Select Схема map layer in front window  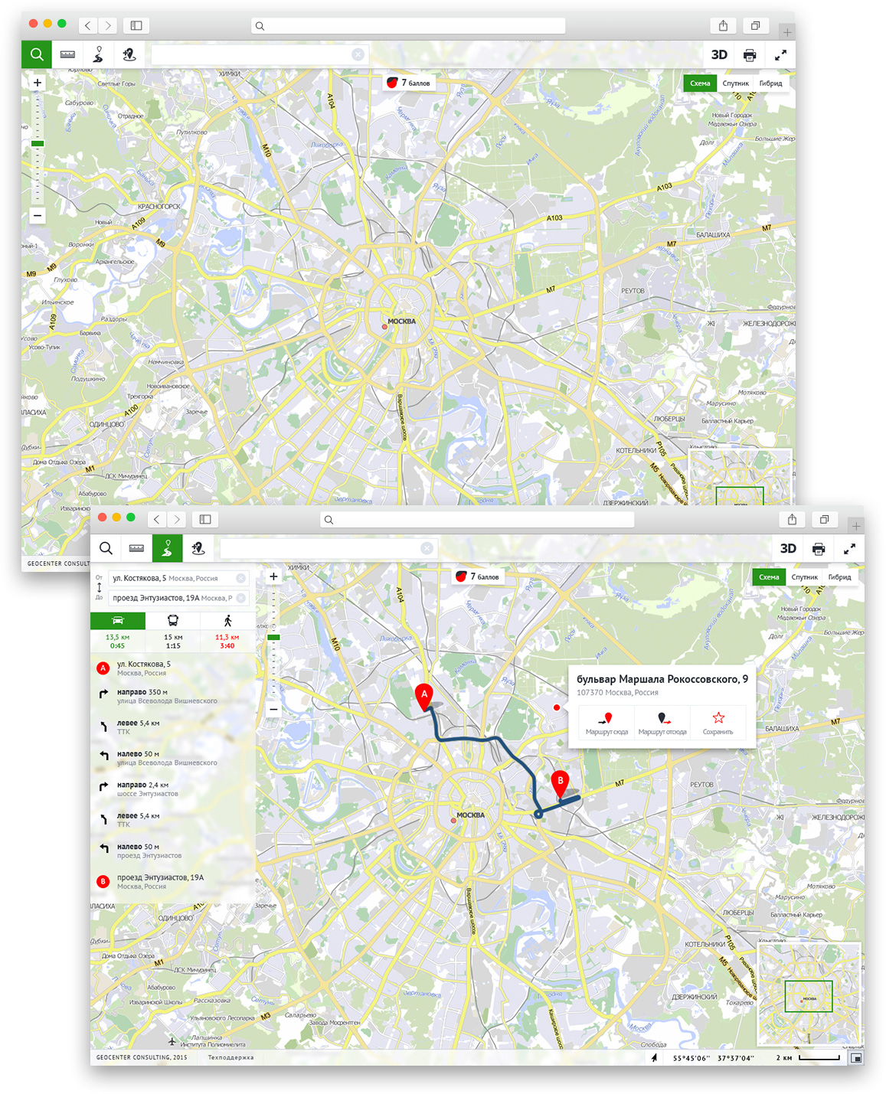(769, 577)
